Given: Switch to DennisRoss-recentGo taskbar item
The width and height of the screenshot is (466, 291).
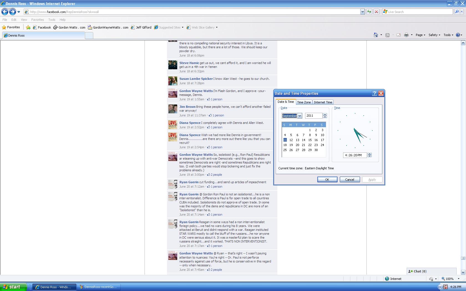Looking at the screenshot, I should 99,287.
